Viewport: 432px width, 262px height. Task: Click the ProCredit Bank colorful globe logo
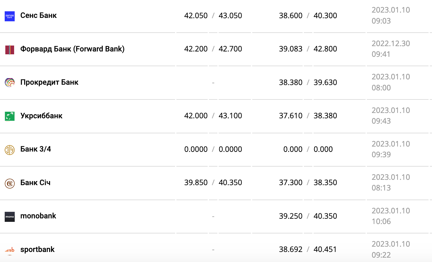click(x=10, y=83)
